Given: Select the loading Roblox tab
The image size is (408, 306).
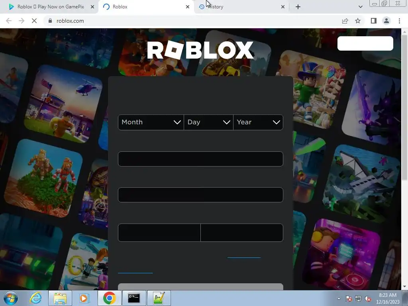Looking at the screenshot, I should click(146, 7).
